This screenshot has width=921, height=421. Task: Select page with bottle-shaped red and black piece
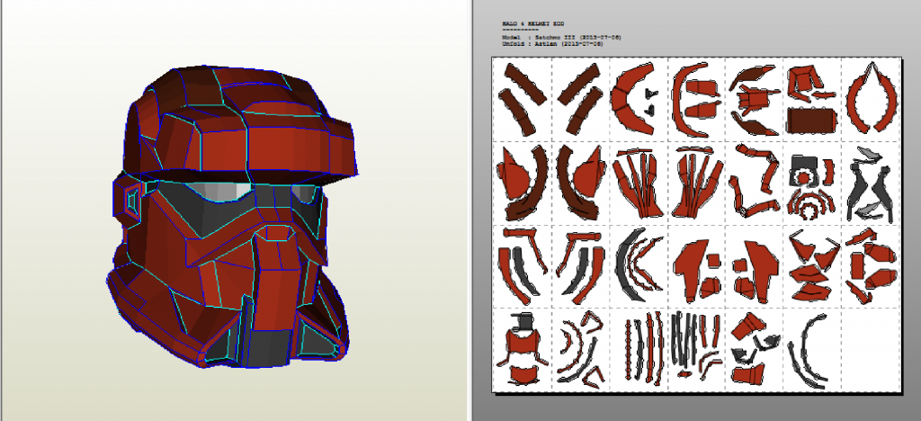[x=522, y=349]
